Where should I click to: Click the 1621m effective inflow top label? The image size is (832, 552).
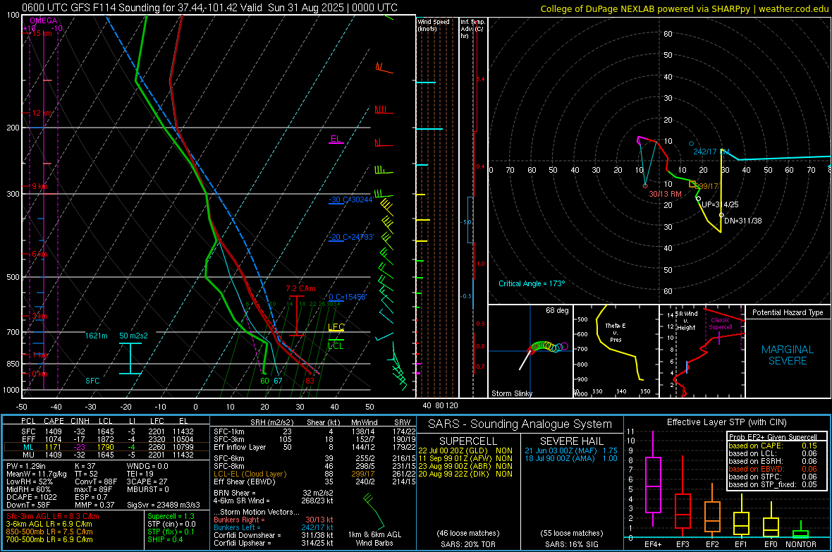click(x=97, y=336)
